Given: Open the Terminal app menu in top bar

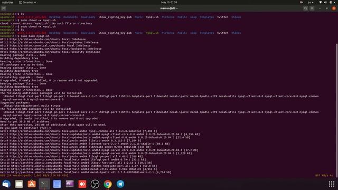Looking at the screenshot, I should tap(27, 2).
